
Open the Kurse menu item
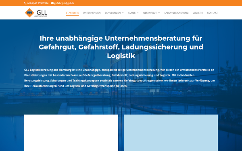(x=132, y=13)
